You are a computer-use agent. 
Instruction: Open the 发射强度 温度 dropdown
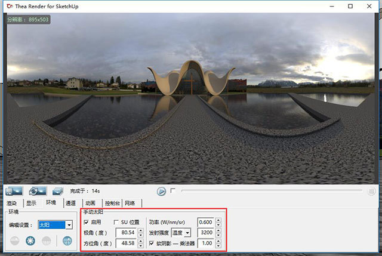181,233
